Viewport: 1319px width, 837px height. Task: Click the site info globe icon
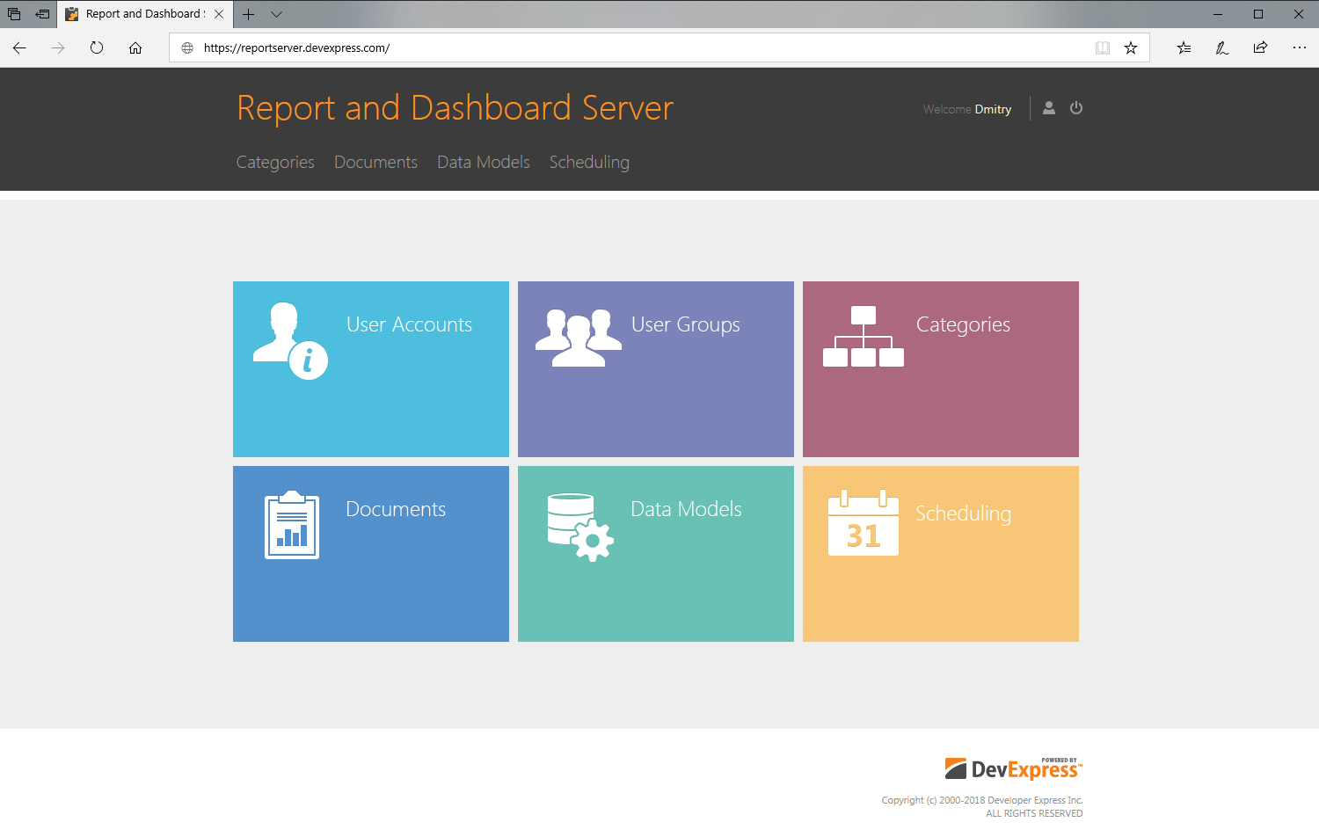click(x=187, y=47)
